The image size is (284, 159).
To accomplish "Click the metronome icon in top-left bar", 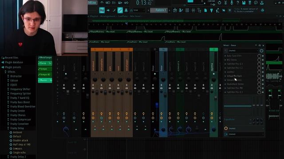I will pos(102,3).
